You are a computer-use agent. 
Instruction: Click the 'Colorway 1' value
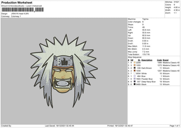click(x=16, y=16)
